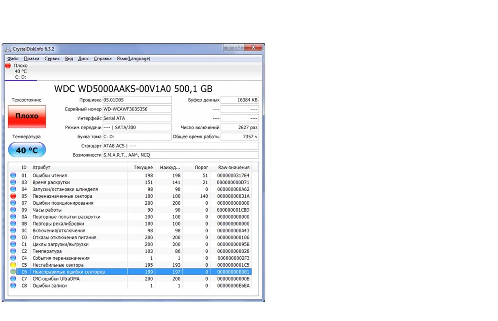Select the Нестабильные сектора row
Screen dimensions: 498x321
[x=131, y=265]
